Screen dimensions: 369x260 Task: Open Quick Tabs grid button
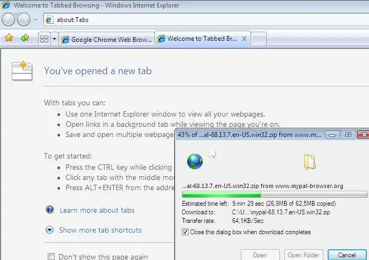click(x=44, y=39)
